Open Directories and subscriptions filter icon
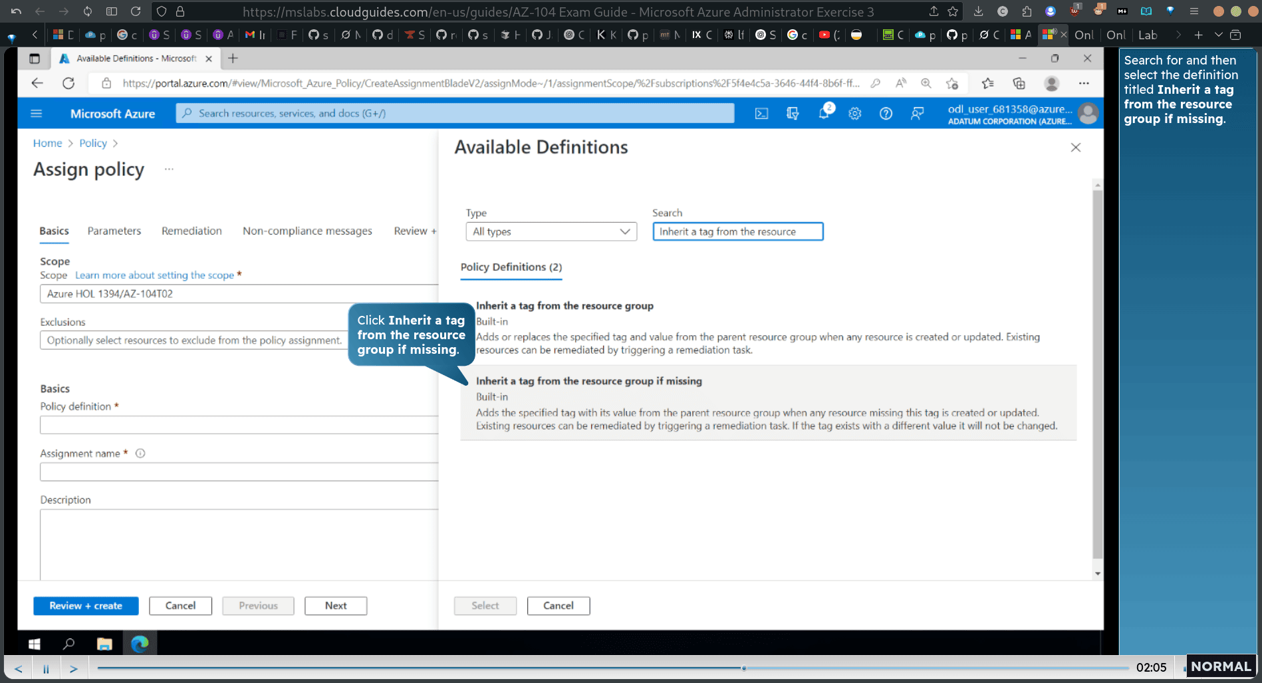This screenshot has width=1262, height=683. [x=793, y=114]
